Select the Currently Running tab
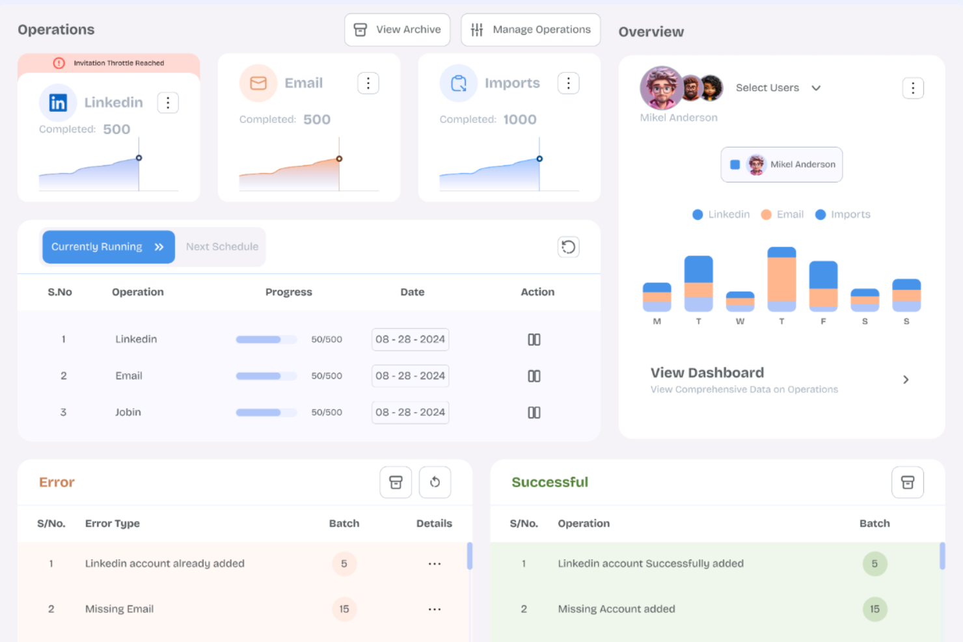Screen dimensions: 963x642 click(108, 247)
